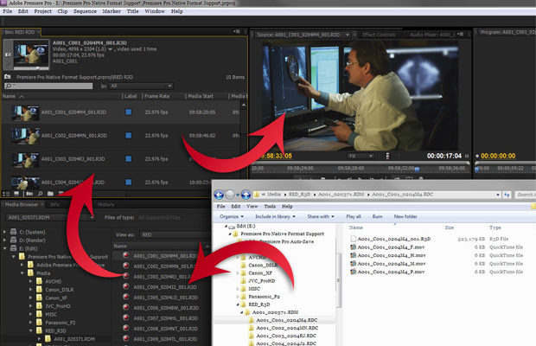Select the Panasonic_P2 folder in the Explorer tree
The width and height of the screenshot is (536, 346).
264,297
